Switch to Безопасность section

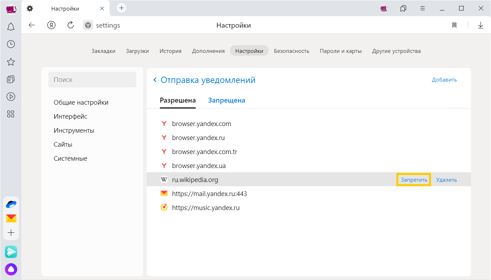(291, 51)
